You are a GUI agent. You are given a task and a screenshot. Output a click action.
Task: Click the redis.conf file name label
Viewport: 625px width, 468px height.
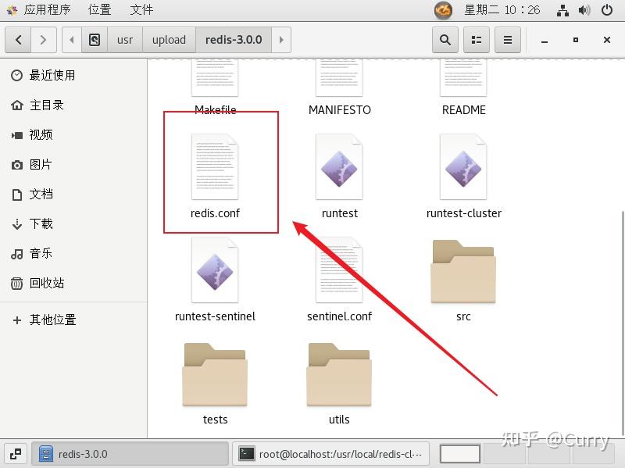(x=215, y=213)
